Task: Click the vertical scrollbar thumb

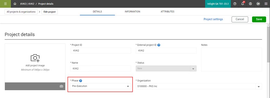Action: click(268, 44)
